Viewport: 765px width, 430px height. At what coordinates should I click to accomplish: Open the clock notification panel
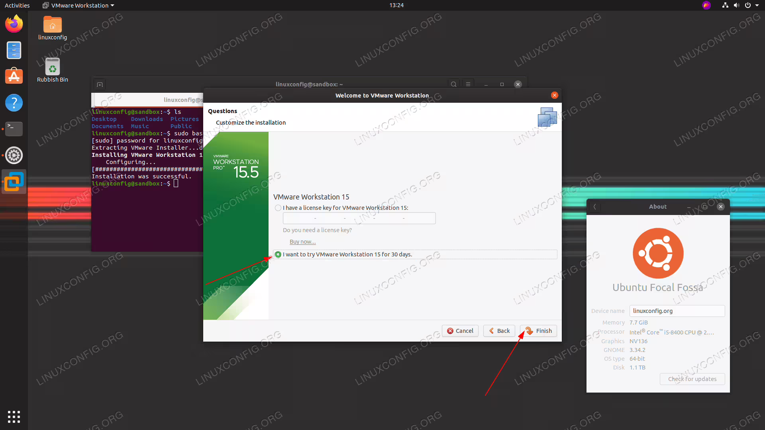tap(396, 5)
